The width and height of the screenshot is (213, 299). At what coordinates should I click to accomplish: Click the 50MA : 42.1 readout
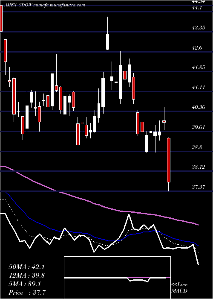pos(26,267)
